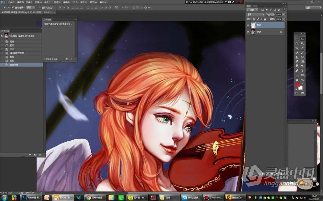Hide the Background layer eye icon
Screen dimensions: 323x201
pos(248,32)
